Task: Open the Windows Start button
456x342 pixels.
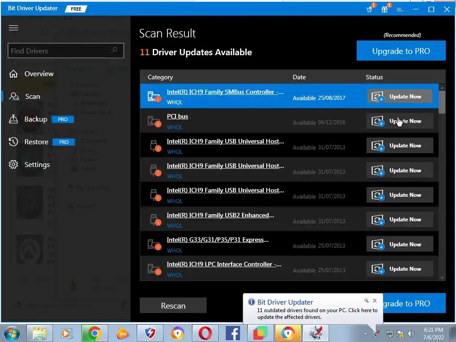Action: pos(12,333)
